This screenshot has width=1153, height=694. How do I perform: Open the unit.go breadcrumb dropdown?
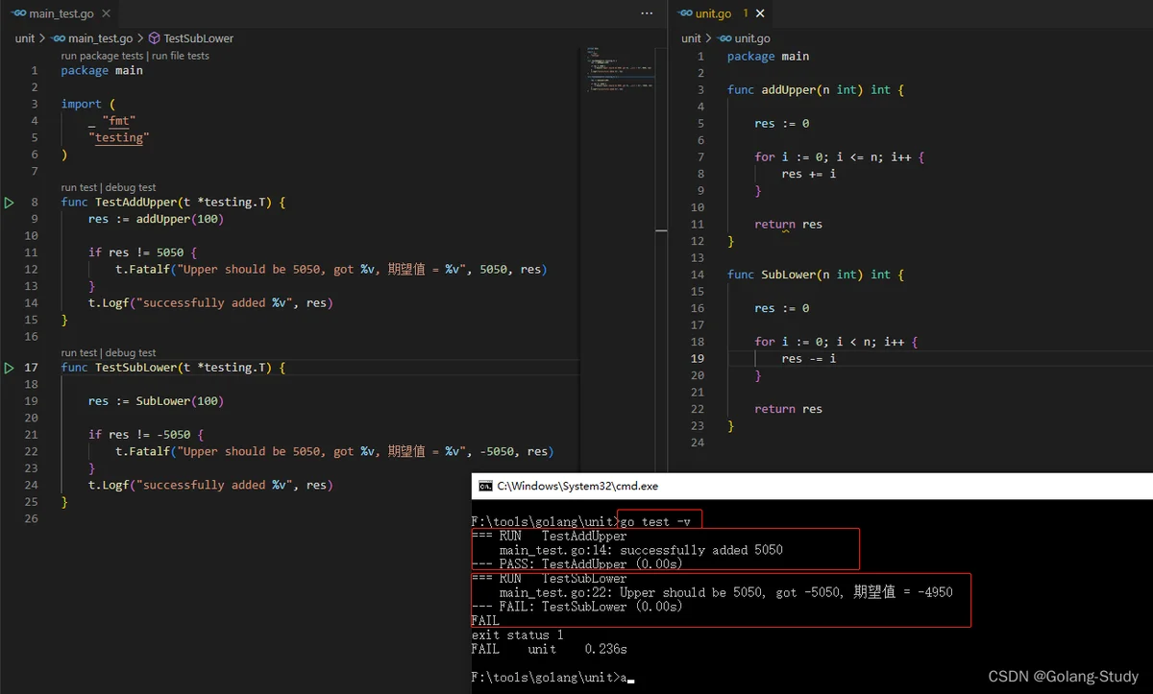(752, 38)
